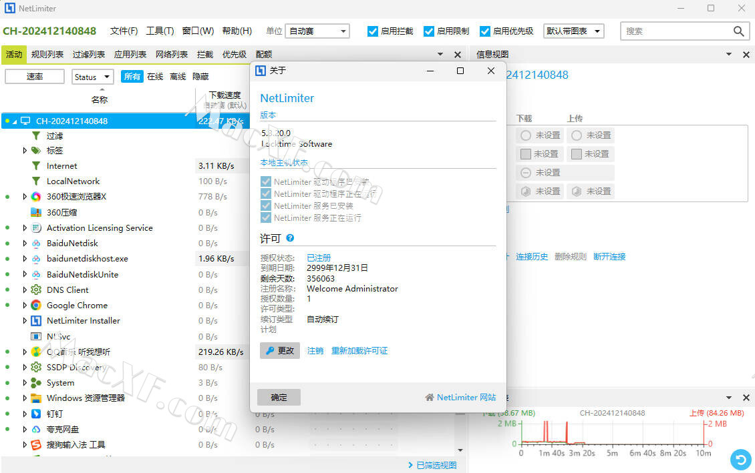Click the BaiduNetdisk app icon
Image resolution: width=755 pixels, height=473 pixels.
pyautogui.click(x=36, y=244)
